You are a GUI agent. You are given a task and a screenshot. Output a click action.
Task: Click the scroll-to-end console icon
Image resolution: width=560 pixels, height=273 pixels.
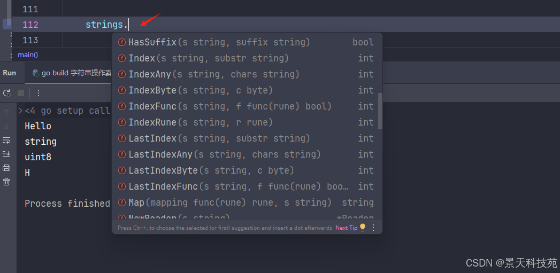6,154
